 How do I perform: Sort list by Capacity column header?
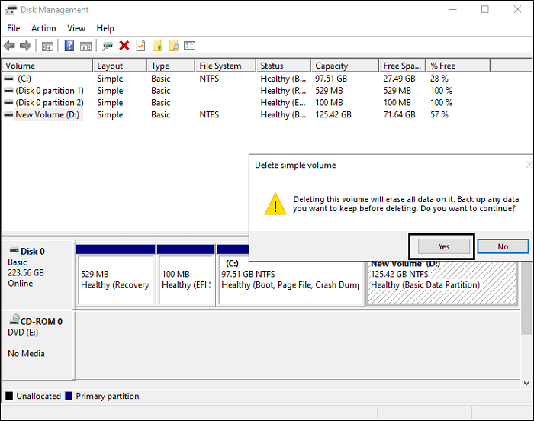(332, 66)
